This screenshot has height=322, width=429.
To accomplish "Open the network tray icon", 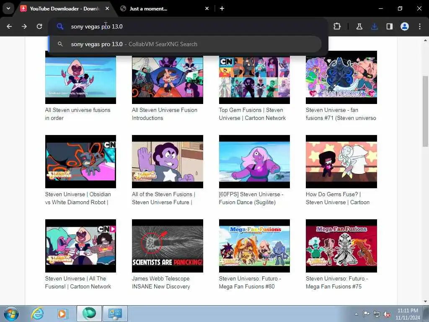I will point(377,314).
